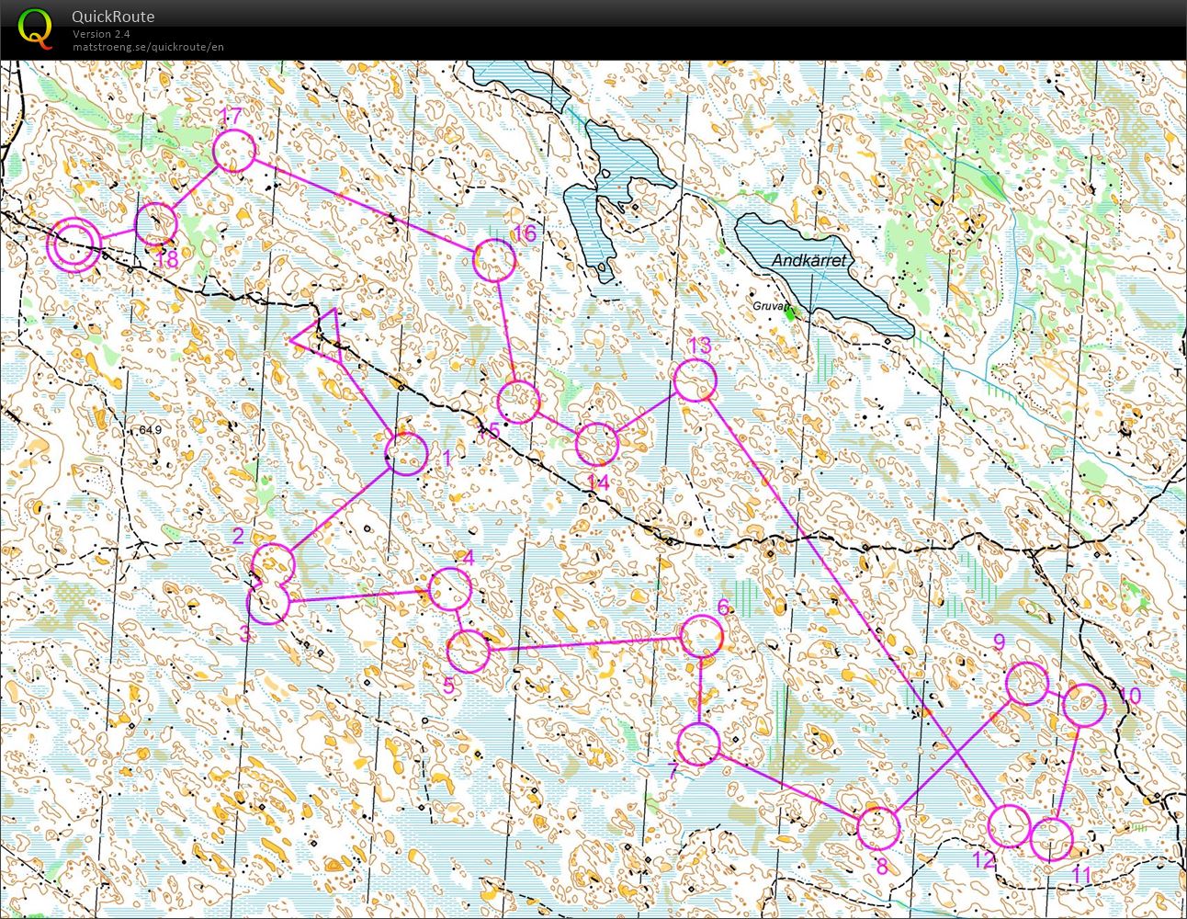This screenshot has height=919, width=1187.
Task: Select control circle 12
Action: coord(1010,825)
